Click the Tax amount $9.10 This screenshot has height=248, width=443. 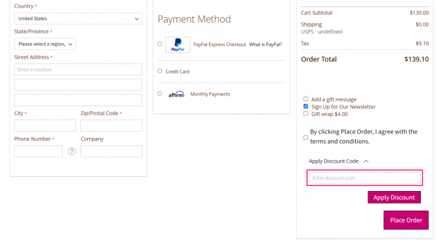(x=422, y=44)
